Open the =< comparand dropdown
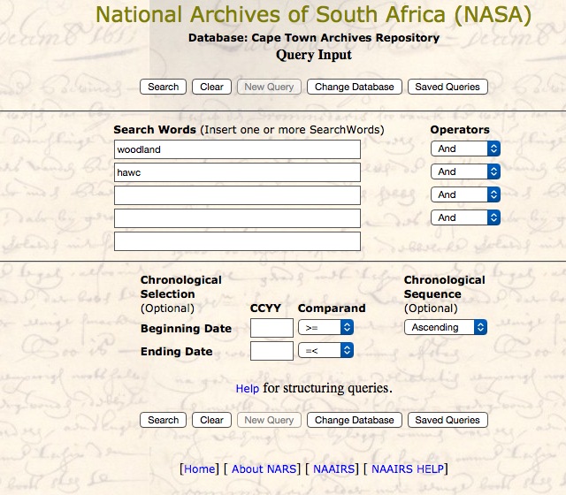Screen dimensions: 566x495 click(325, 351)
